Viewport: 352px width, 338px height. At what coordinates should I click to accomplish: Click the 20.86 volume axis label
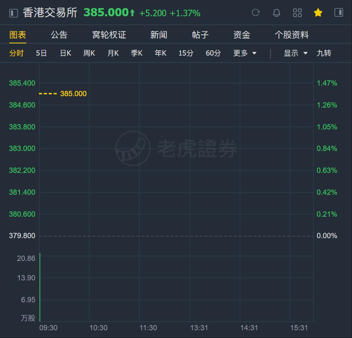click(26, 258)
